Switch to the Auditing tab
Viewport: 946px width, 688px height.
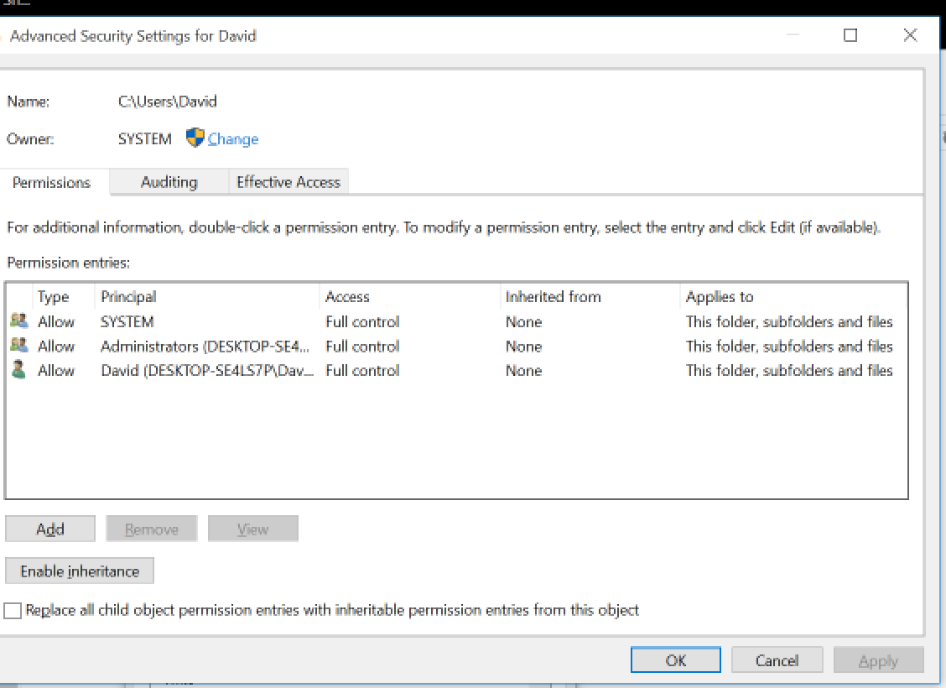point(168,182)
